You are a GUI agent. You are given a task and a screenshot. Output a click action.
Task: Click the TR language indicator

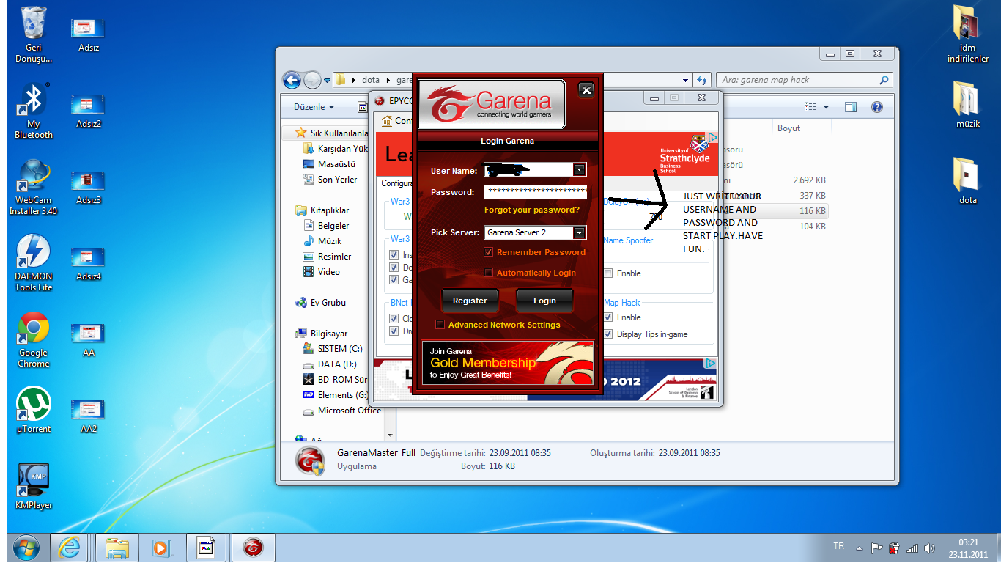[839, 547]
